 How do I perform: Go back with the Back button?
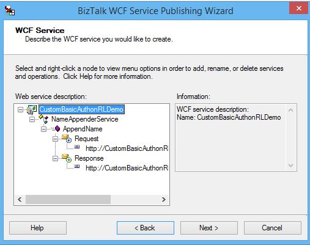click(146, 228)
